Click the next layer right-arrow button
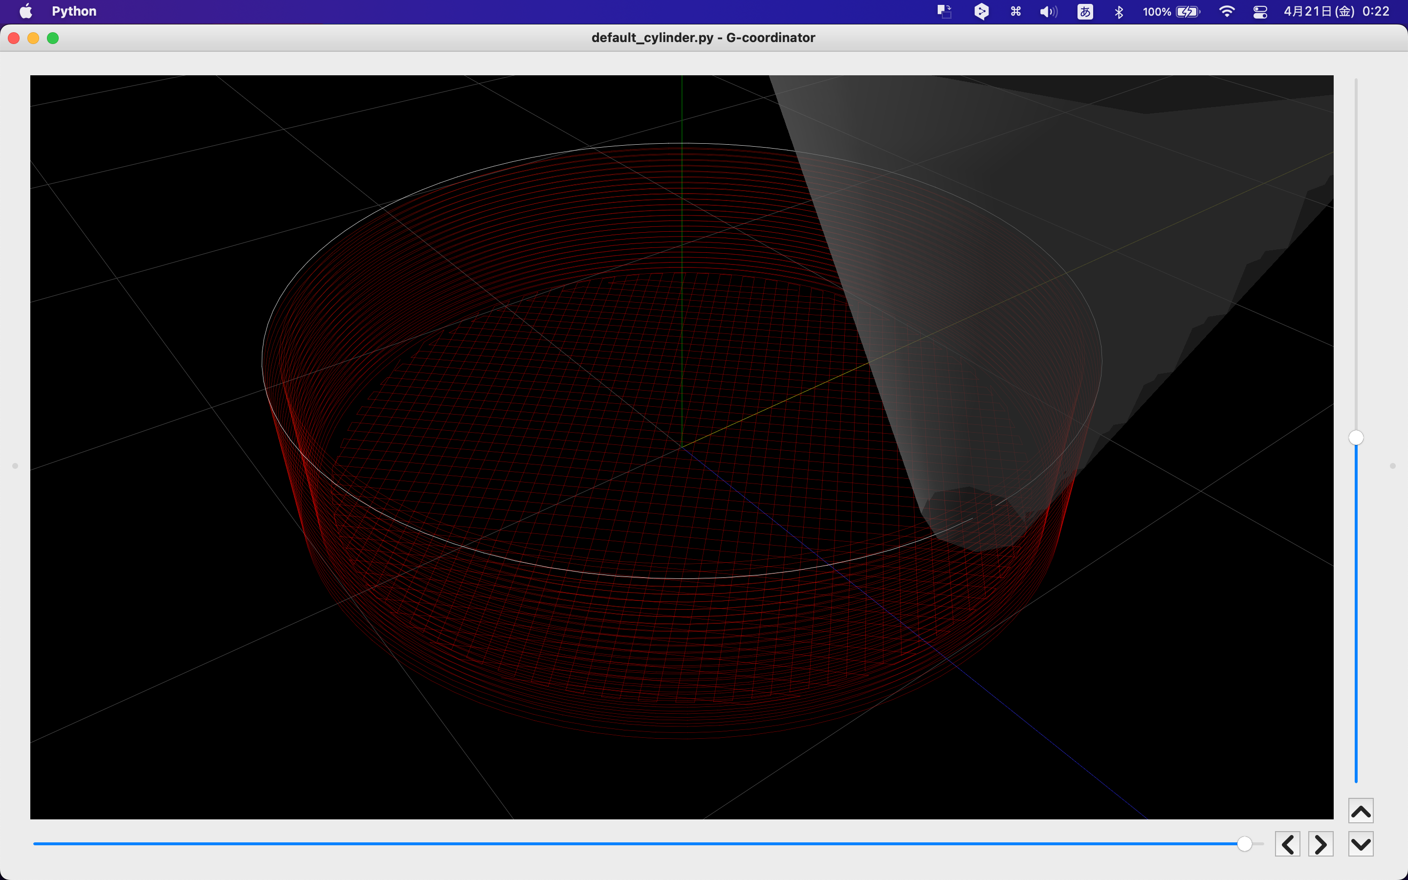The height and width of the screenshot is (880, 1408). pos(1320,843)
